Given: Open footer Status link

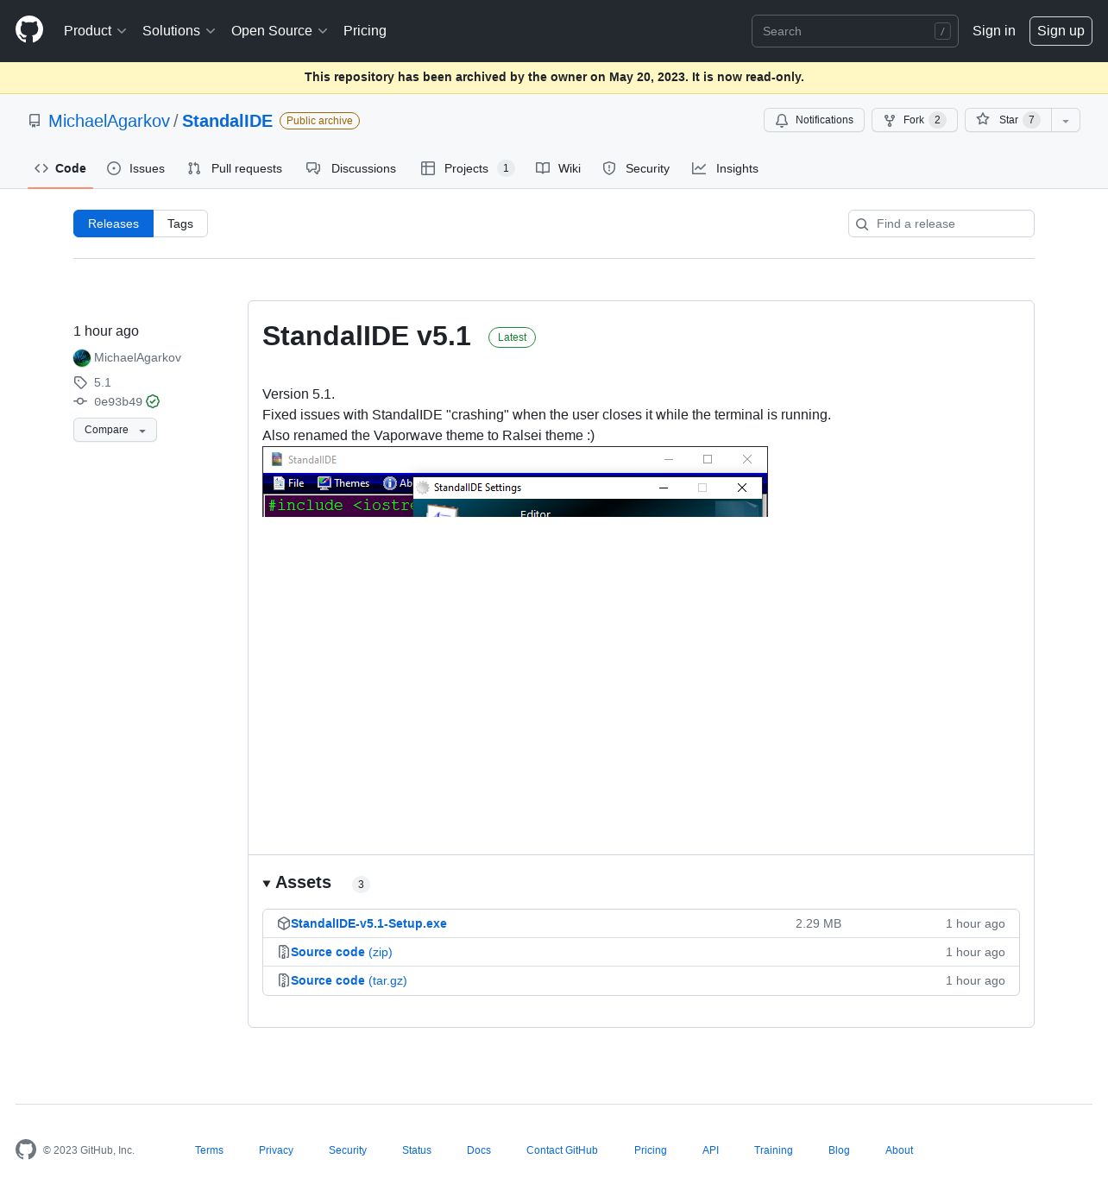Looking at the screenshot, I should (x=417, y=1150).
